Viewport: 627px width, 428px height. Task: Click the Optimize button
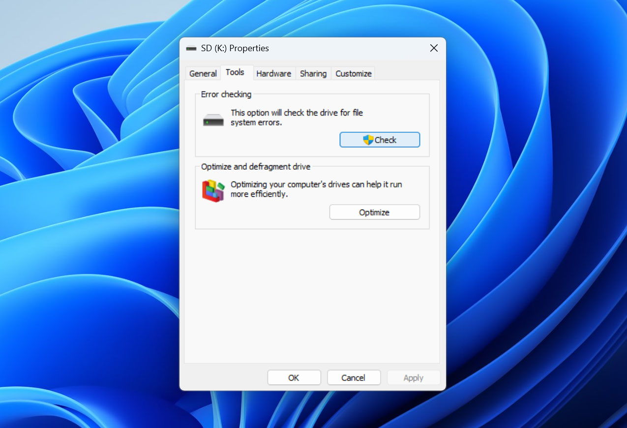(x=375, y=212)
